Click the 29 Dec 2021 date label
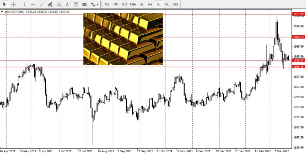306x155 pixels. (223, 151)
